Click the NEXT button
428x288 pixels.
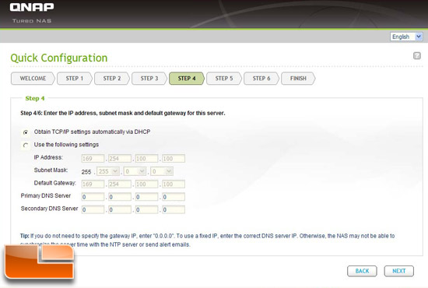[x=398, y=271]
